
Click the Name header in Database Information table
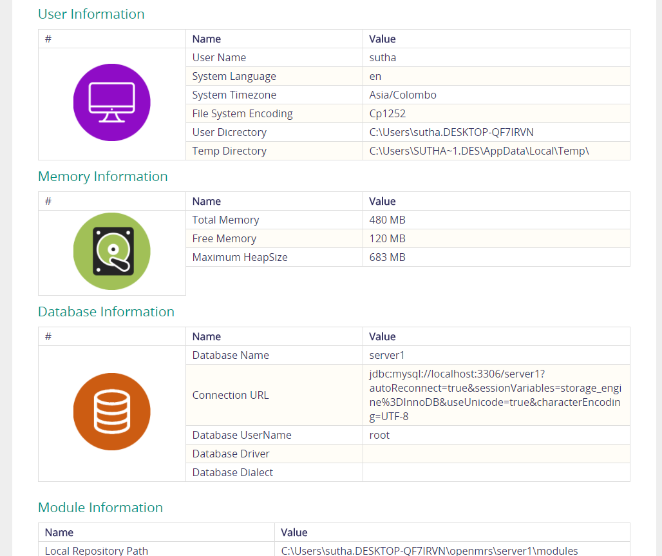(x=207, y=337)
